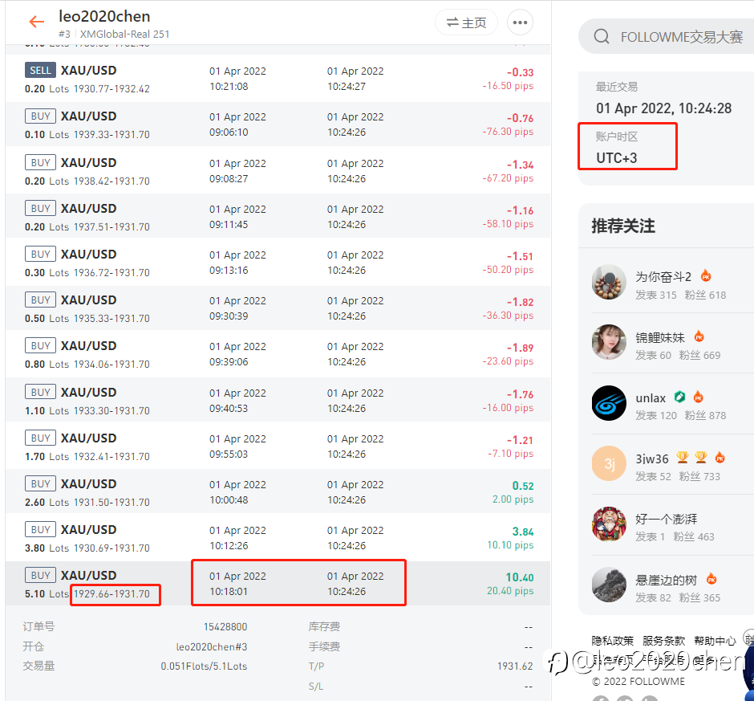Click username unlax
754x701 pixels.
click(651, 398)
